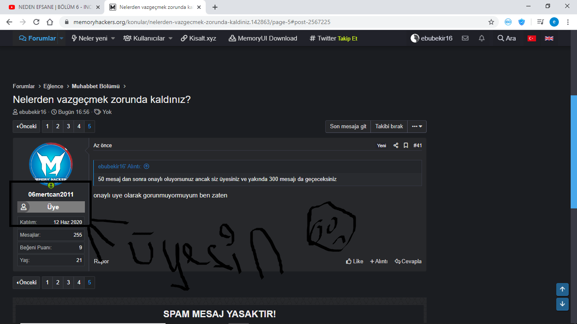Switch site language to Turkish flag
This screenshot has height=324, width=577.
531,38
